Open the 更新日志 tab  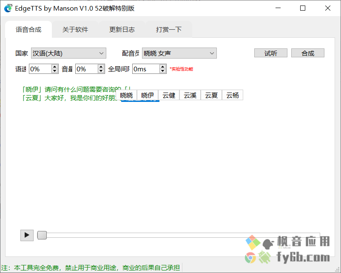pos(122,29)
